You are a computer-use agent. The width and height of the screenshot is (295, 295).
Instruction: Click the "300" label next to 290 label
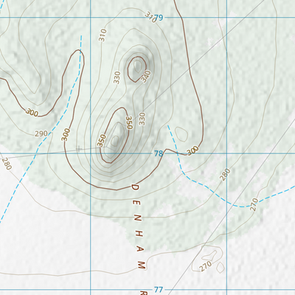66,135
